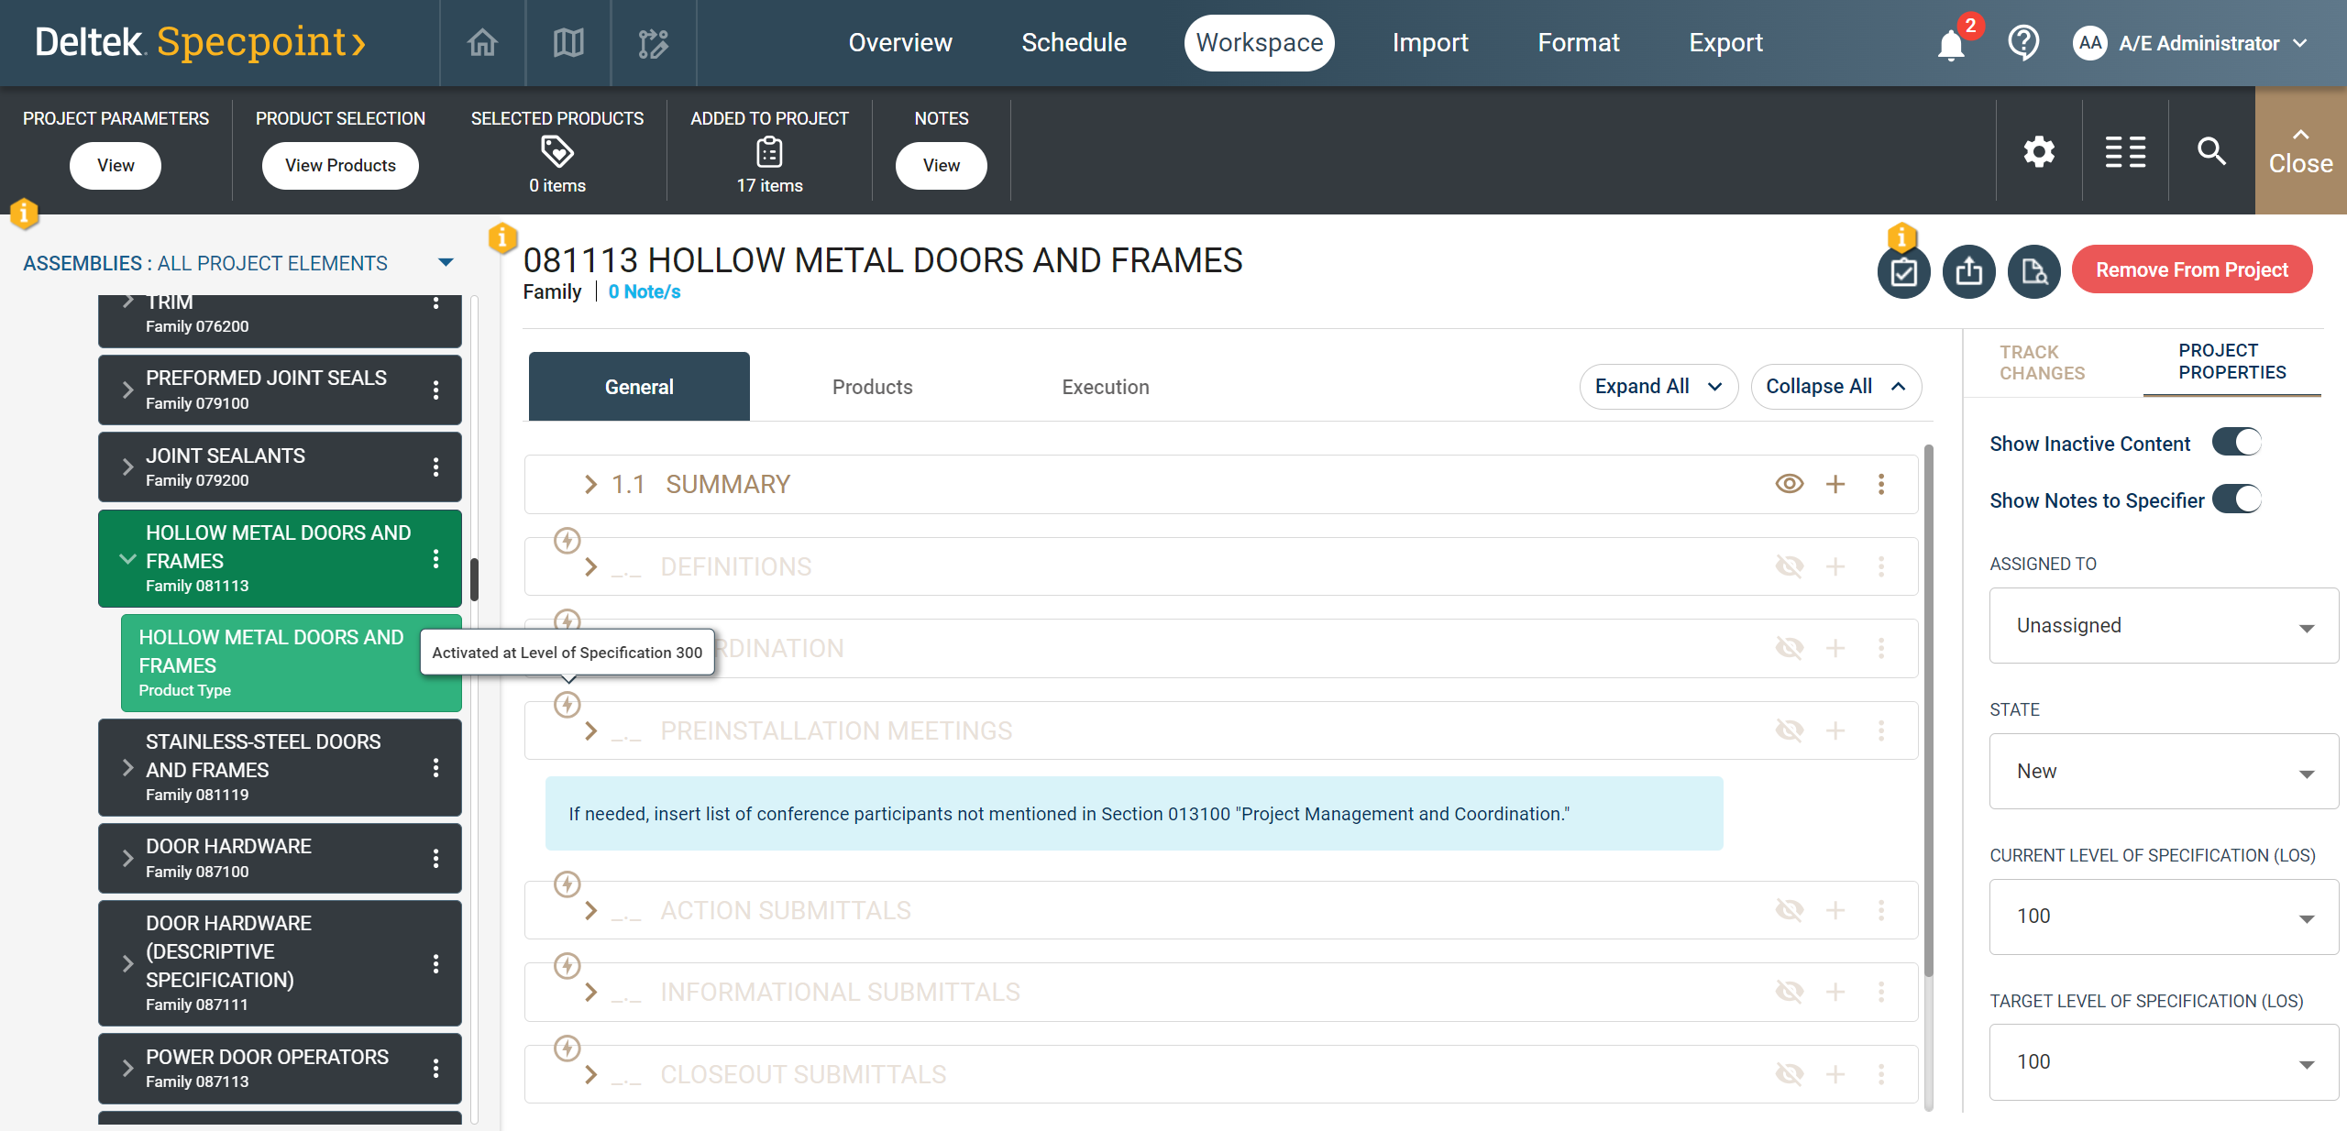Switch to the Products tab

(x=872, y=387)
